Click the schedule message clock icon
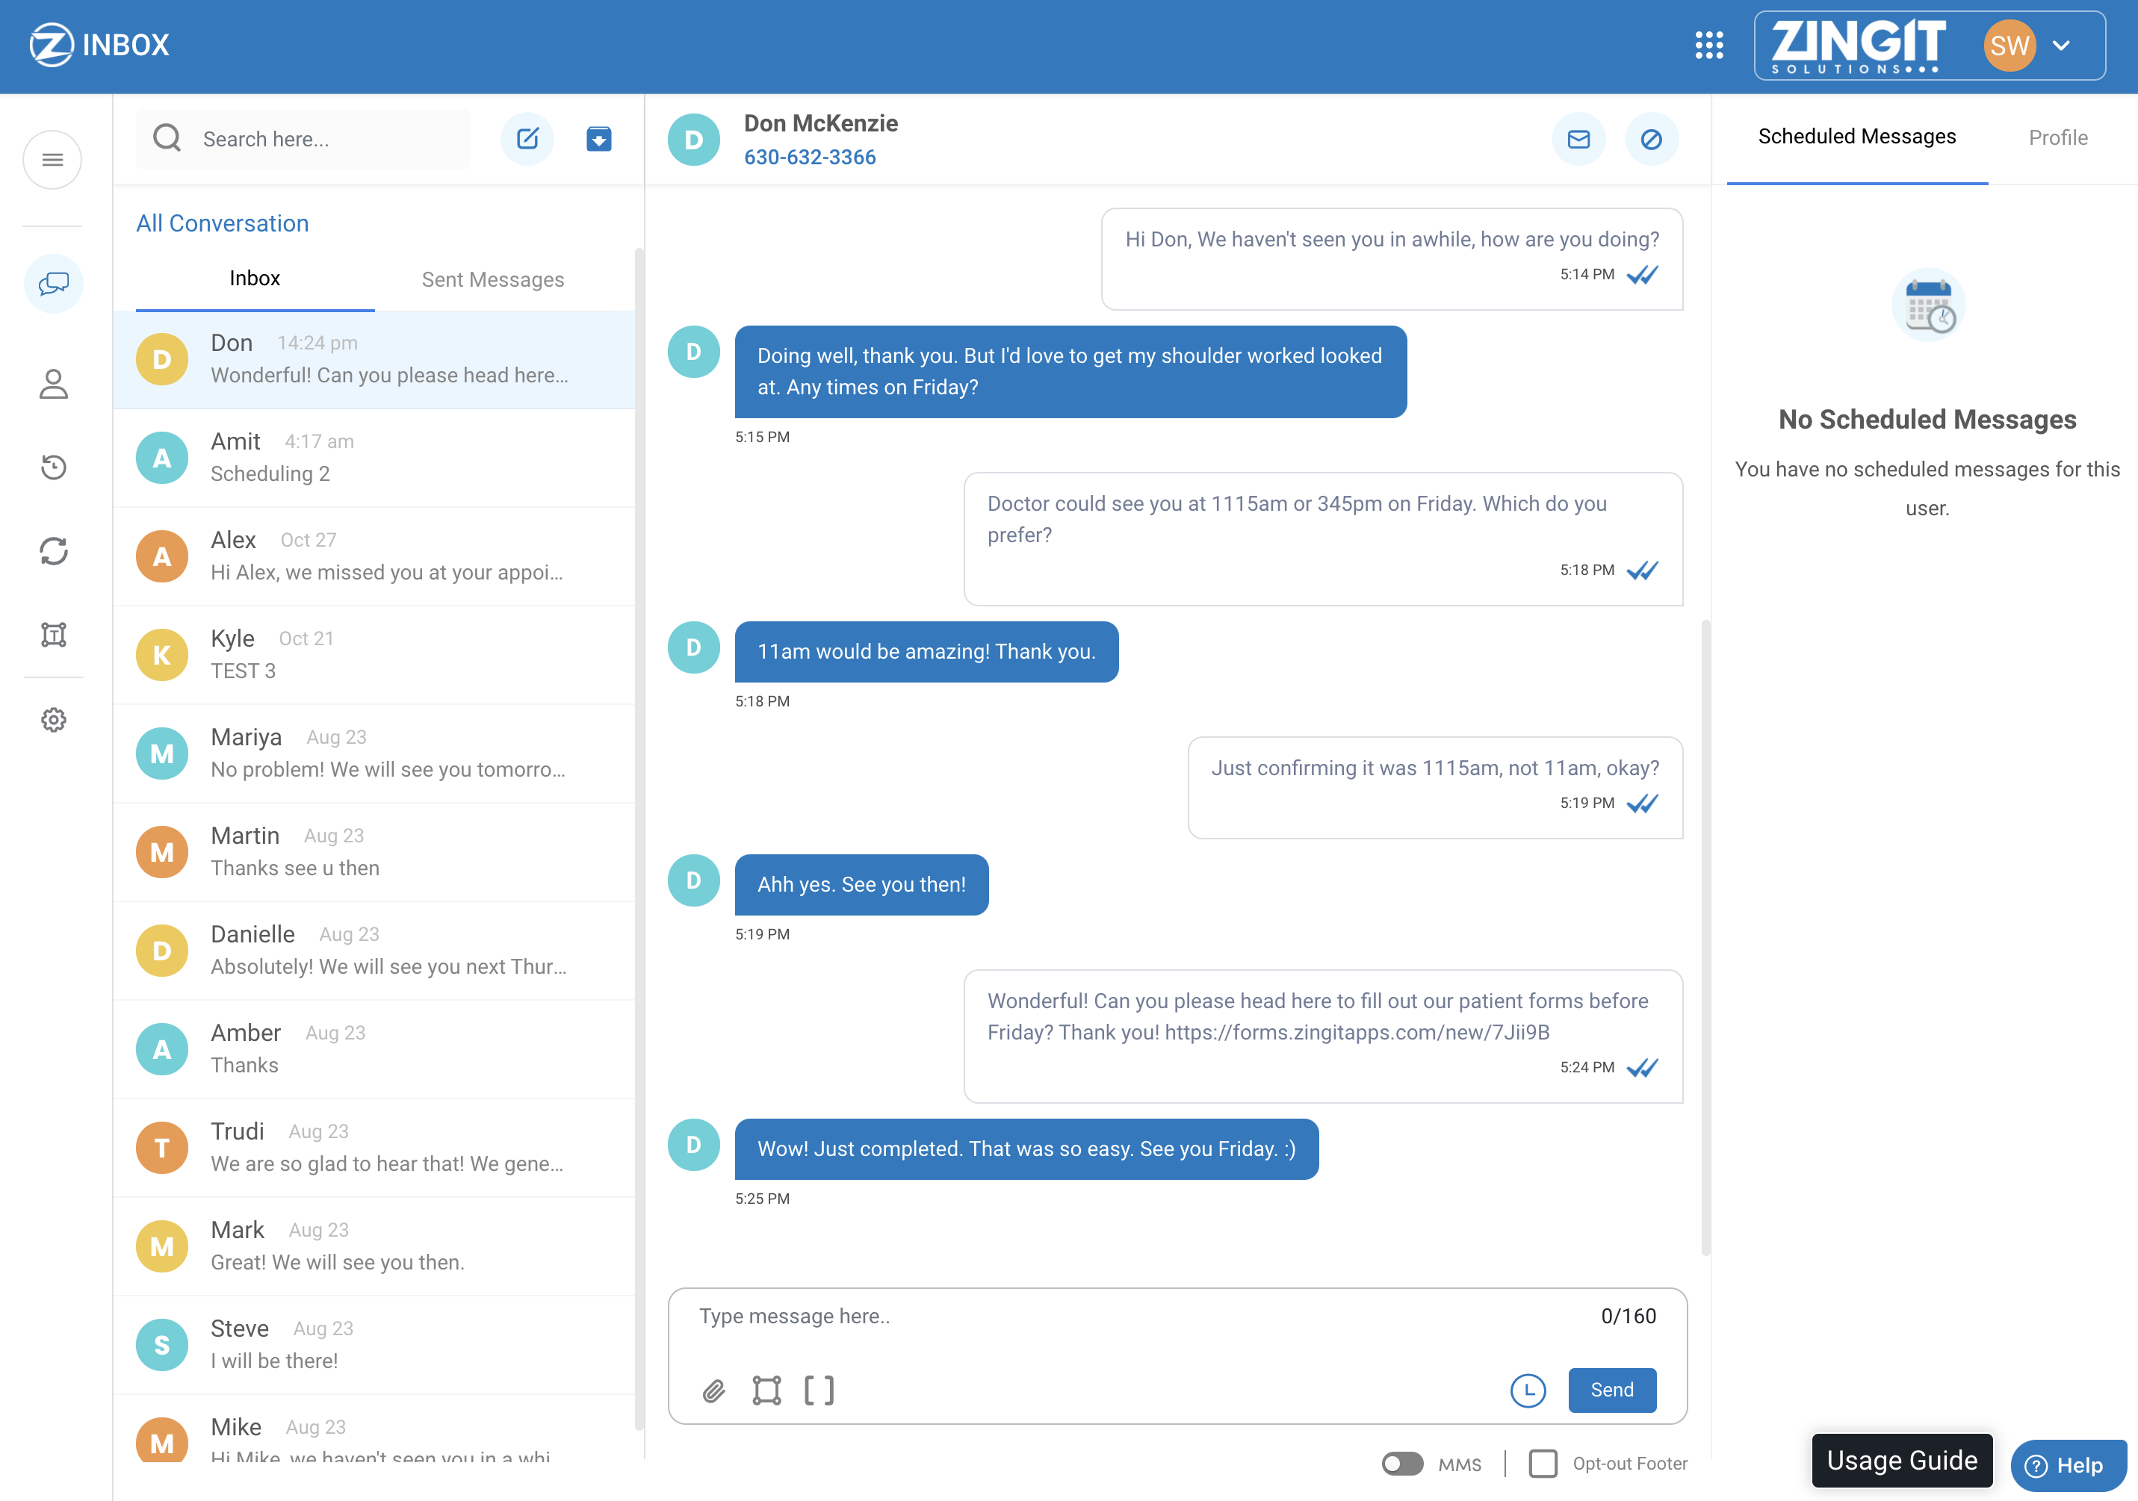 coord(1527,1390)
